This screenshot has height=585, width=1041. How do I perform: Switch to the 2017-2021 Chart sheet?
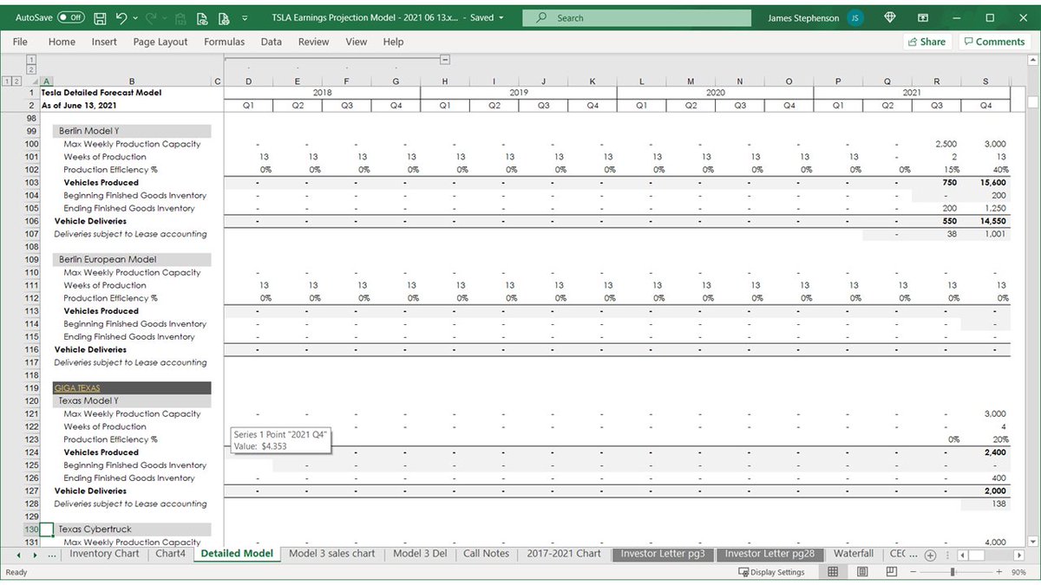564,554
